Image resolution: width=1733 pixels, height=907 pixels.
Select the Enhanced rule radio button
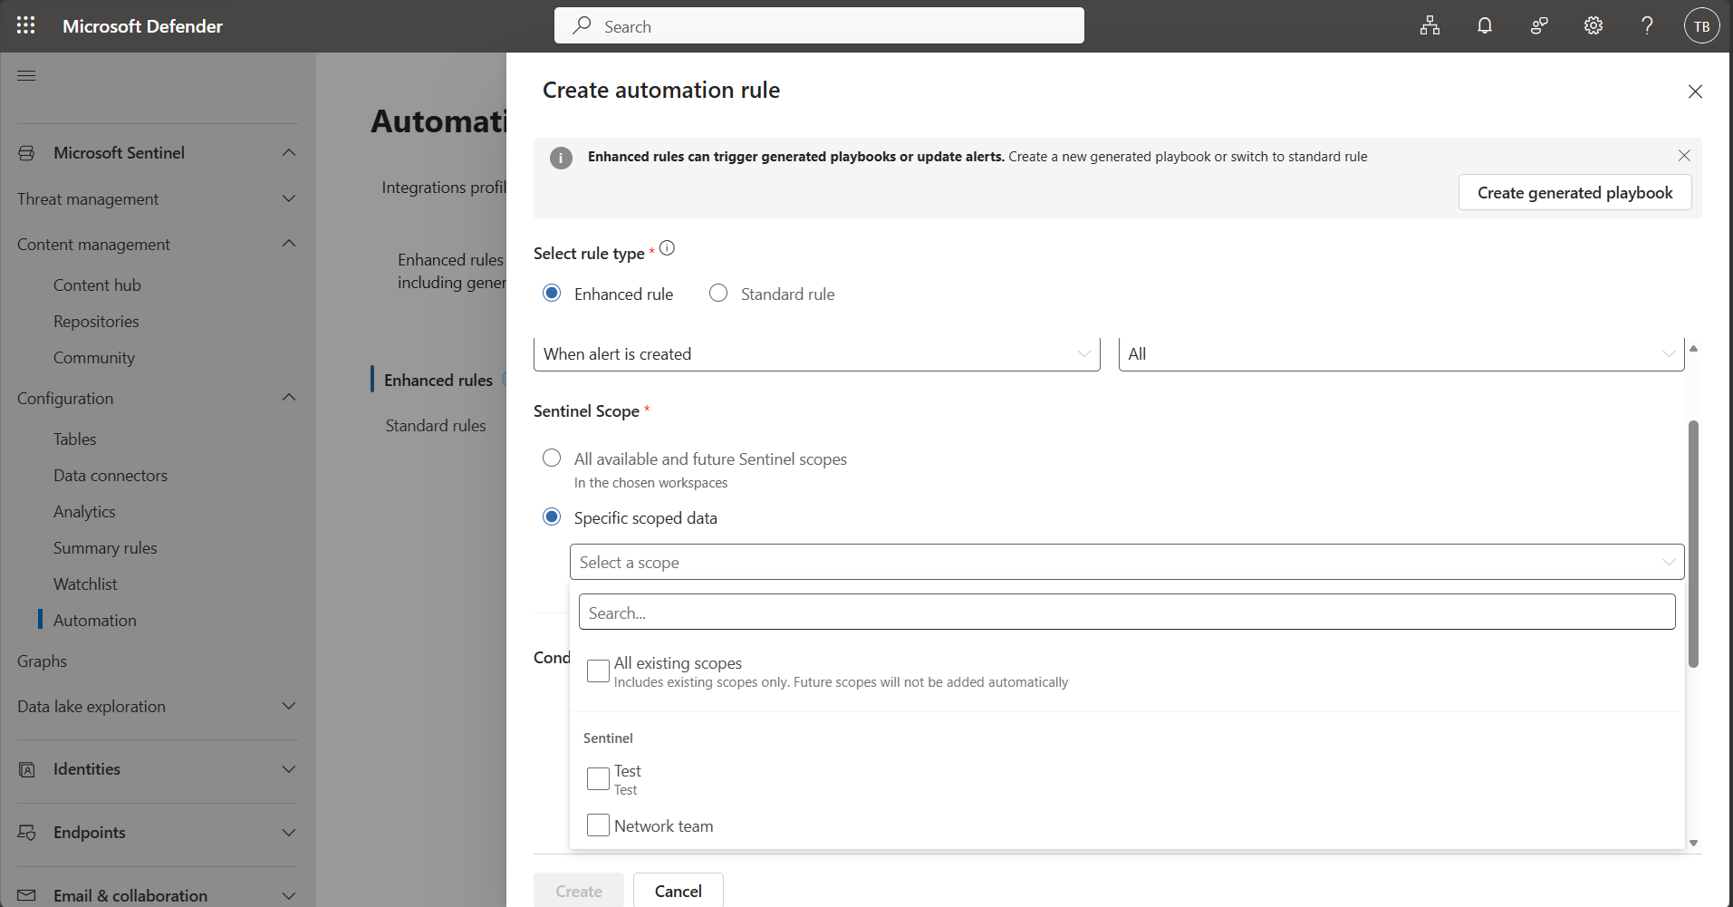[x=552, y=293]
